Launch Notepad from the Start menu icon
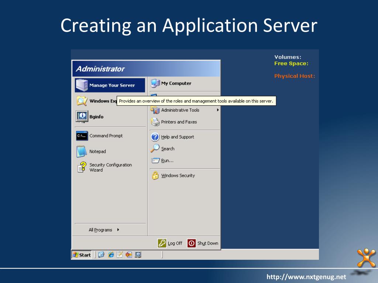Image resolution: width=378 pixels, height=283 pixels. coord(82,151)
